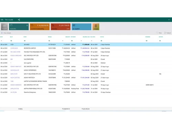172x129 pixels.
Task: Open the bill link in the ASHAY INFOTECH row
Action: click(x=15, y=77)
